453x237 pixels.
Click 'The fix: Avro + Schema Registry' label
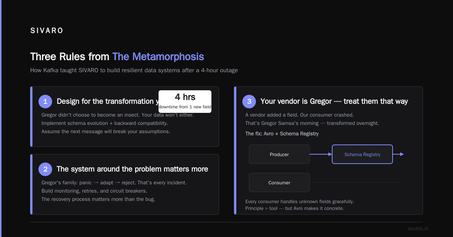[x=282, y=134]
